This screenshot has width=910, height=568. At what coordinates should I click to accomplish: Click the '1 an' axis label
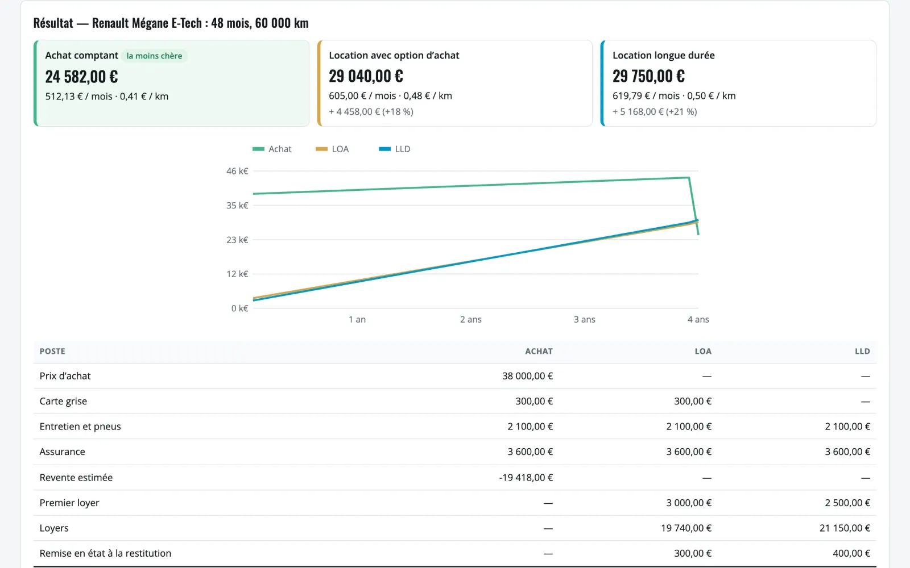tap(357, 319)
